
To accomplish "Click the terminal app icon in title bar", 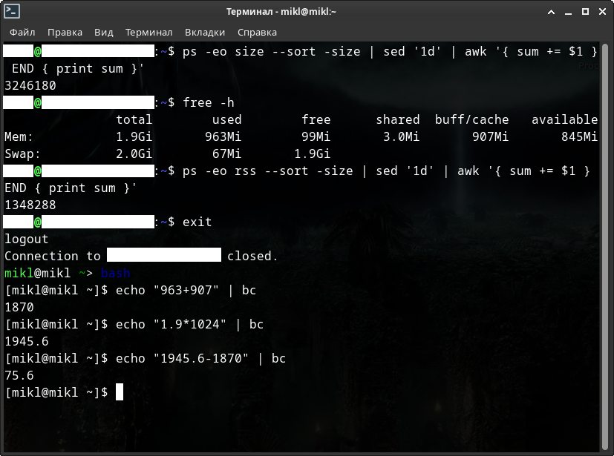I will coord(12,11).
